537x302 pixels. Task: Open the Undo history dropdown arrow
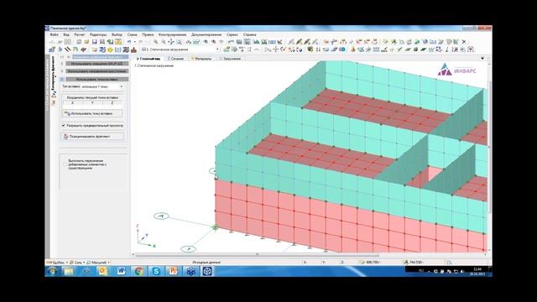point(134,42)
